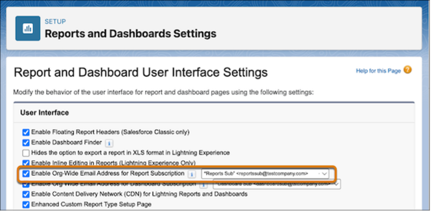Screen dimensions: 431x212
Task: Uncheck Org-Wide Email Address for Report Subscription
Action: coord(26,174)
